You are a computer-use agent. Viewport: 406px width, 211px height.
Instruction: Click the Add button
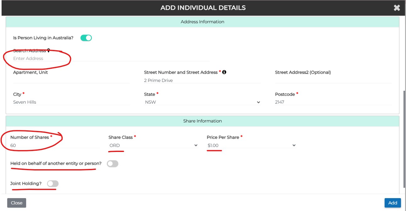(392, 203)
